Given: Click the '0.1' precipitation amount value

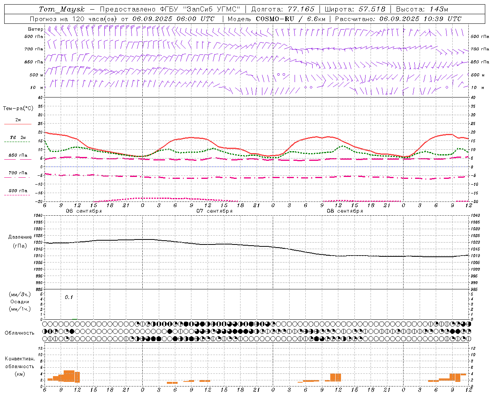Looking at the screenshot, I should point(69,297).
